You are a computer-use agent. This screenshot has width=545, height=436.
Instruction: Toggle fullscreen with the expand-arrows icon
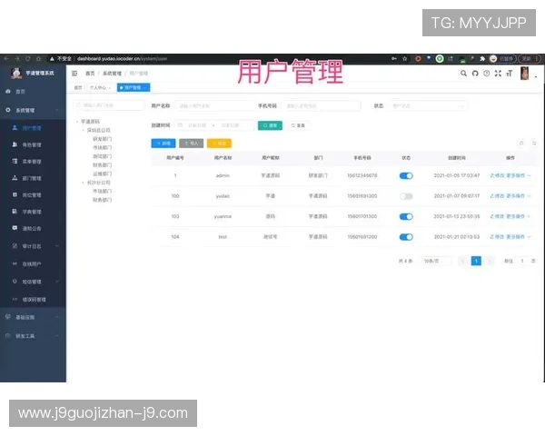coord(498,74)
